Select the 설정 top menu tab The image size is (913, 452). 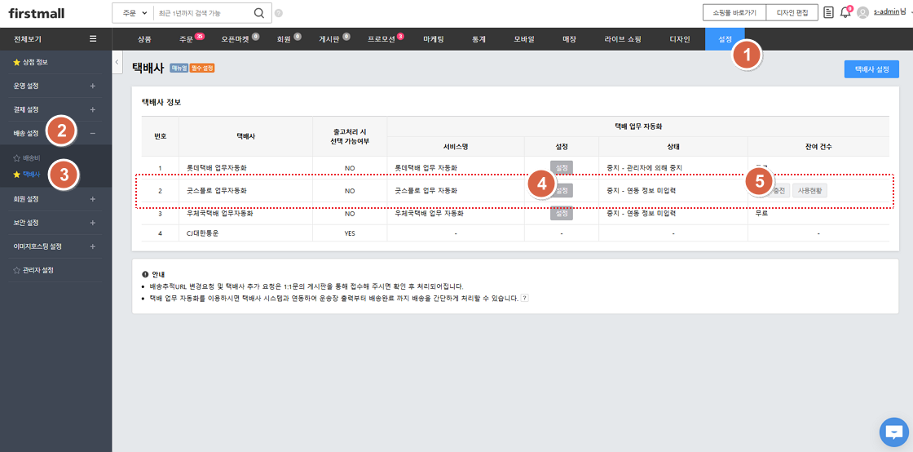[725, 40]
